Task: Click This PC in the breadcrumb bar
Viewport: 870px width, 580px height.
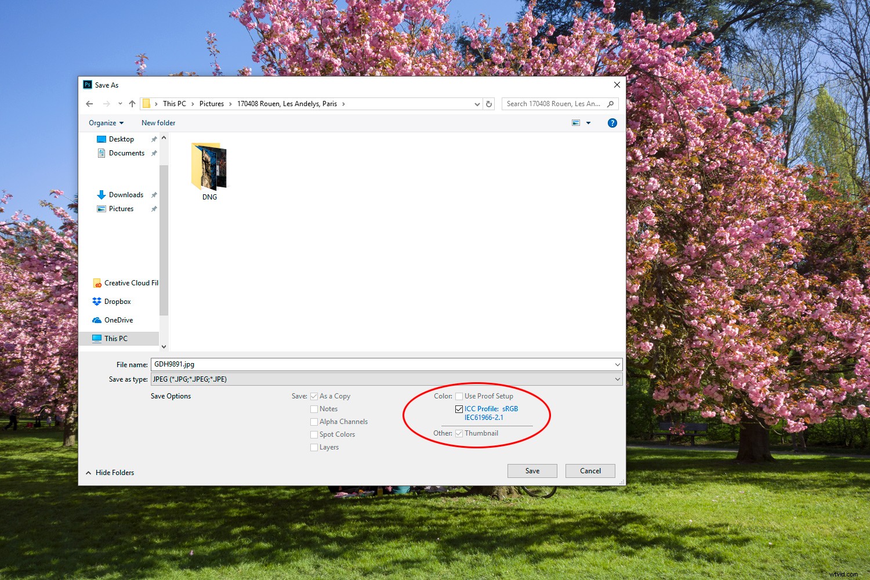Action: coord(175,103)
